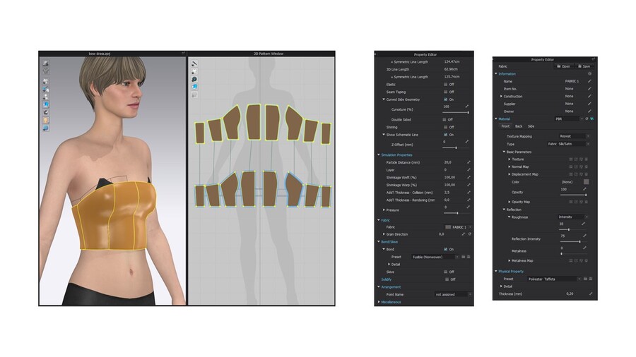636x357 pixels.
Task: Open the PBR material type dropdown
Action: 569,119
